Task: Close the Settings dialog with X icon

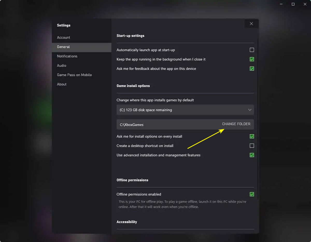Action: click(251, 24)
